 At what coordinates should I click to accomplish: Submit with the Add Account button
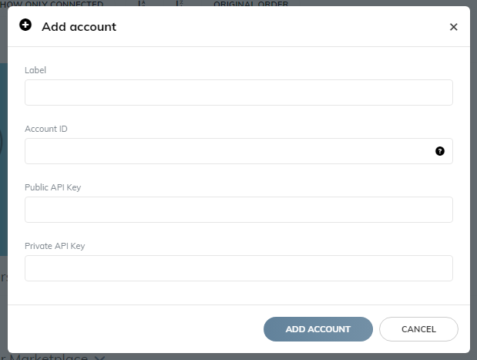tap(318, 329)
